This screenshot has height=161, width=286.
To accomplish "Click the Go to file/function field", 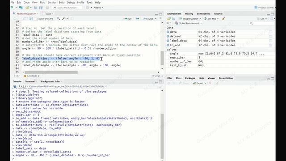I will [67, 8].
